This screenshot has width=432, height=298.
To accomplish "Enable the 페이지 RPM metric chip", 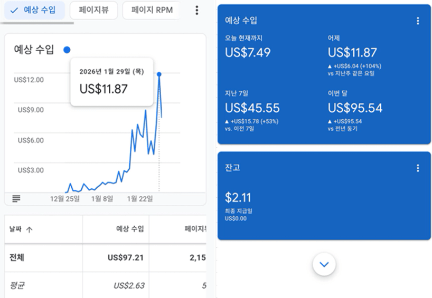I will pyautogui.click(x=151, y=10).
